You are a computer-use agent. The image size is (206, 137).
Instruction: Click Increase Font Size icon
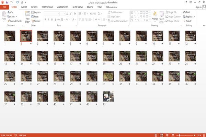click(x=67, y=14)
